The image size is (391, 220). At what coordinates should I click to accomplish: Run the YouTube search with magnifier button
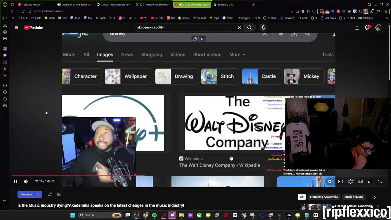pyautogui.click(x=250, y=28)
